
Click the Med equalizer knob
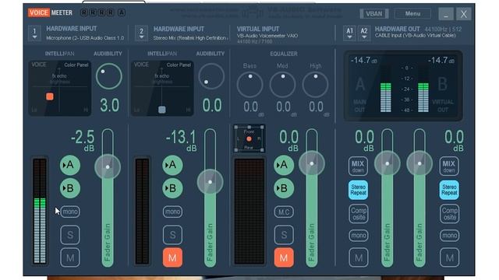click(x=282, y=85)
